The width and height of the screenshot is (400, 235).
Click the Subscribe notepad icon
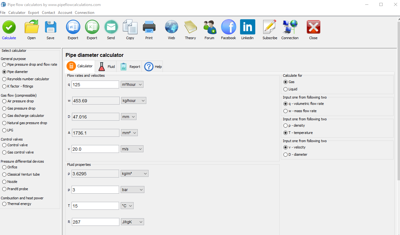pyautogui.click(x=270, y=27)
